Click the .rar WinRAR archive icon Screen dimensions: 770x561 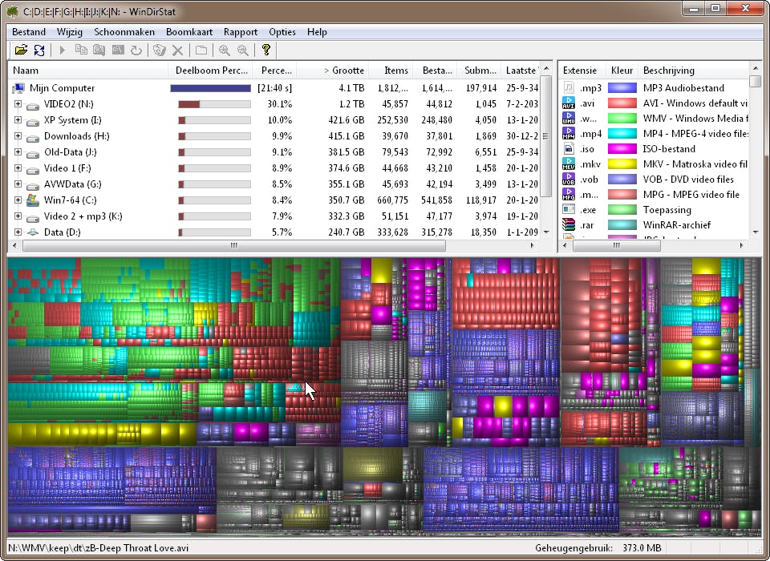pos(569,225)
